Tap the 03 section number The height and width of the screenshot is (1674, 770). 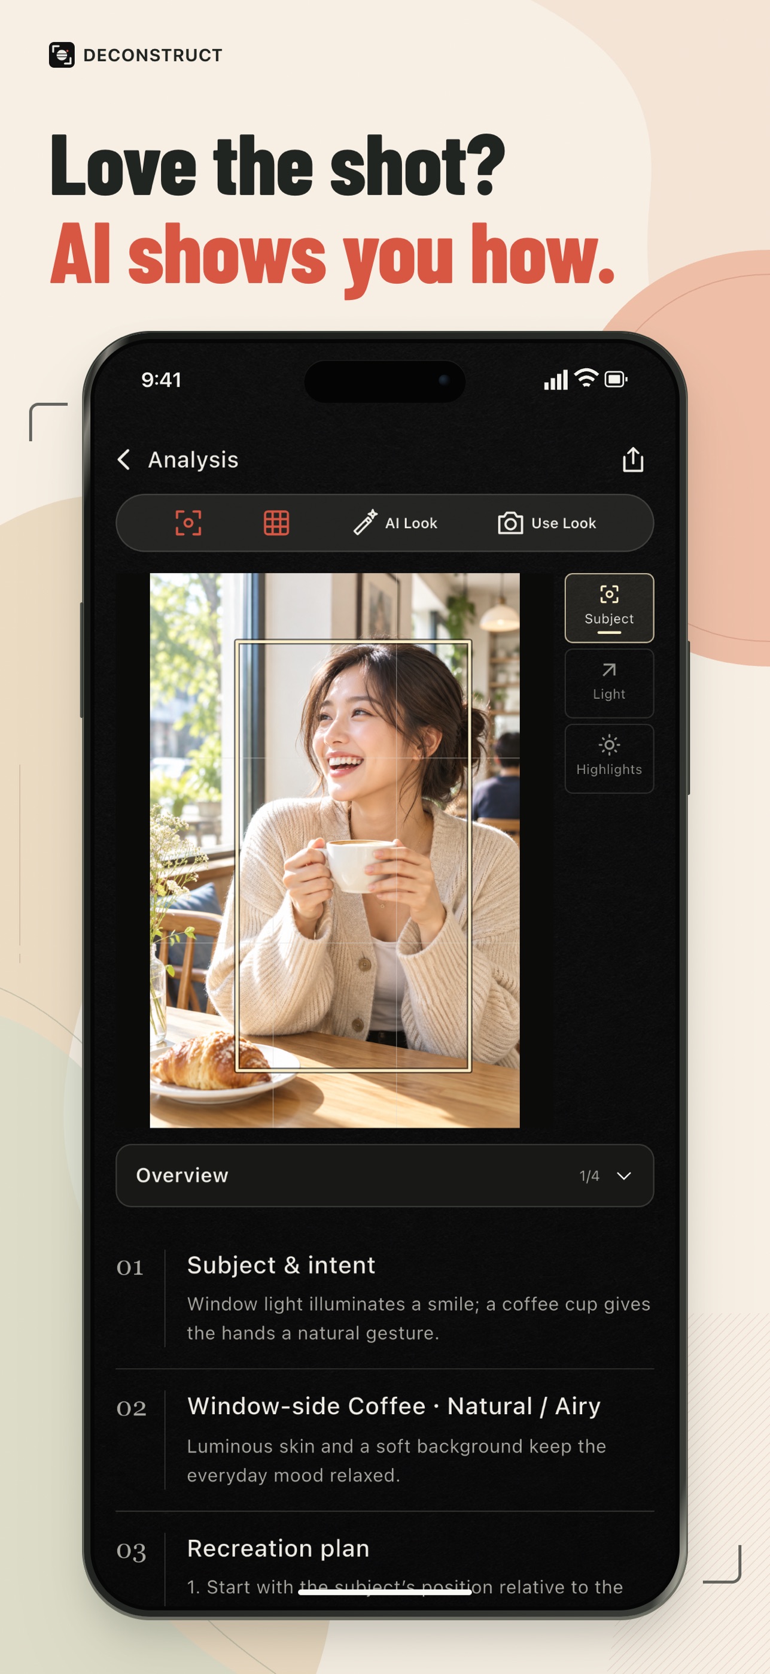131,1551
